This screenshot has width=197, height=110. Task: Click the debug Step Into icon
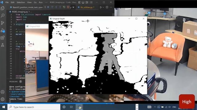[x=56, y=7]
